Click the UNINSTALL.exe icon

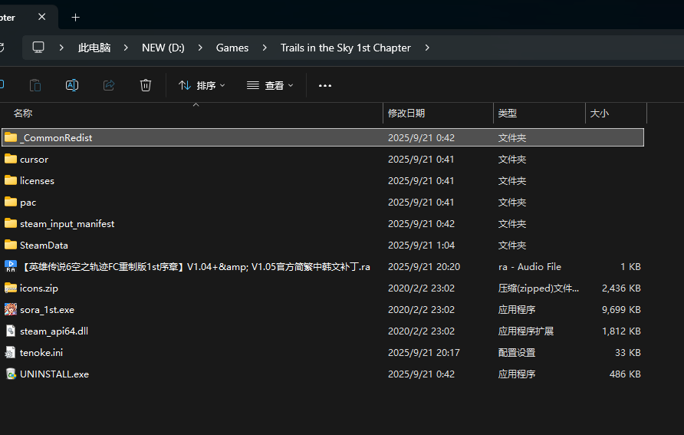(x=11, y=374)
